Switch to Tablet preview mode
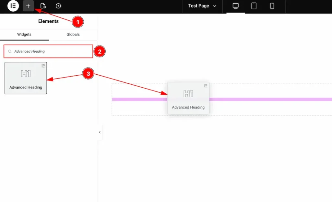 (254, 6)
